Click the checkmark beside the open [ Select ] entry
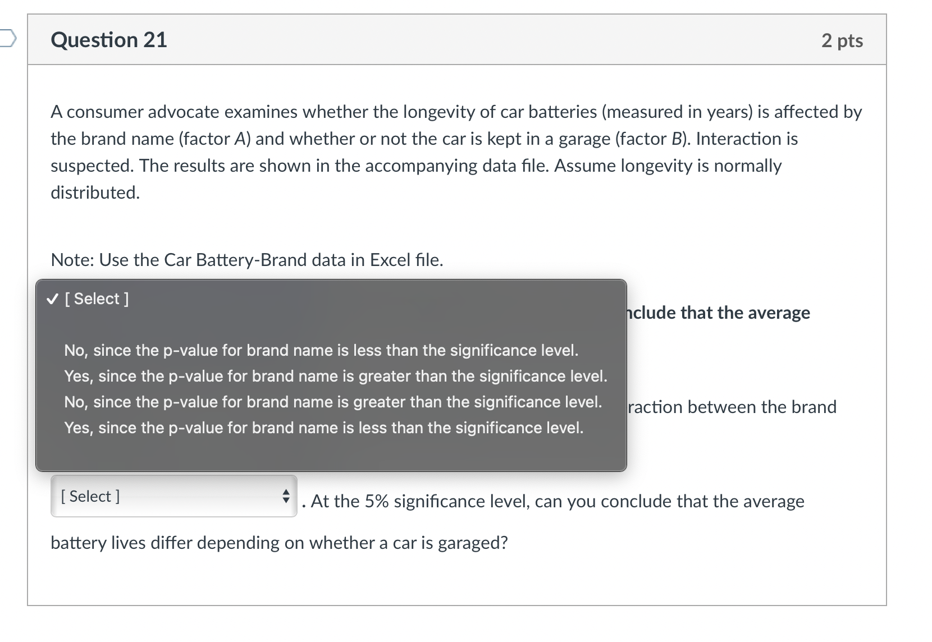The image size is (932, 642). tap(52, 299)
